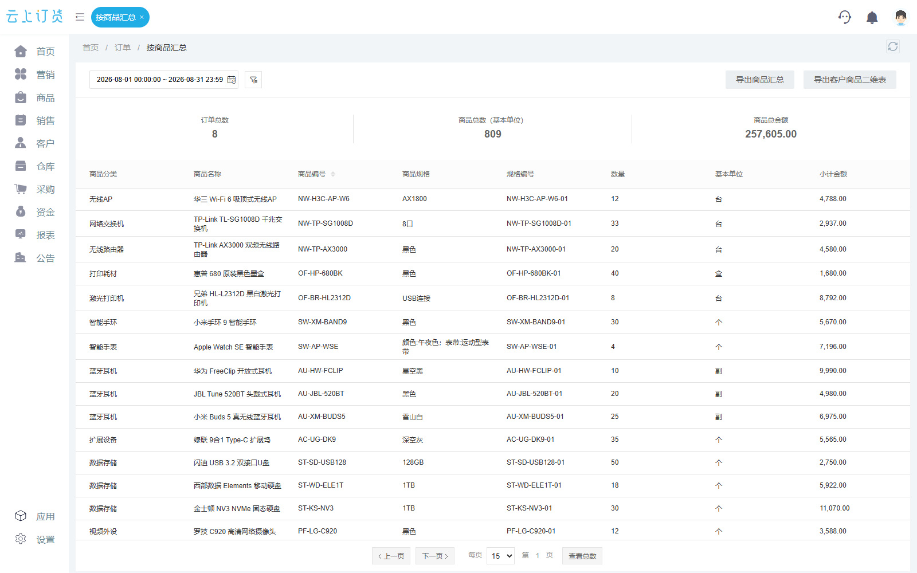Screen dimensions: 917x573
Task: Click the 云上订货 logo
Action: tap(34, 17)
